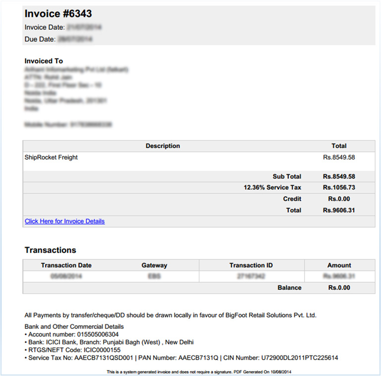Select the ShipRocket Freight line item
381x376 pixels.
point(51,157)
